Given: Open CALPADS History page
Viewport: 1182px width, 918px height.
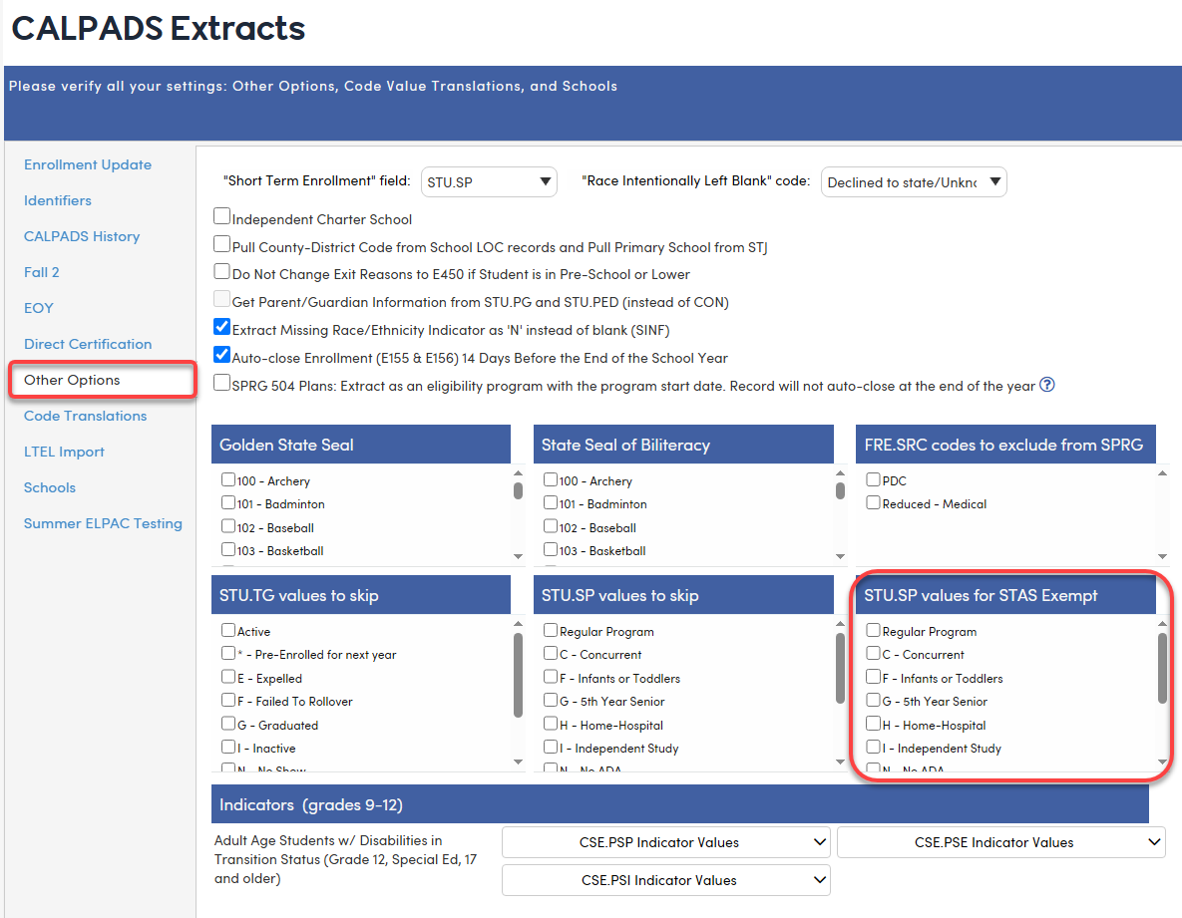Looking at the screenshot, I should [82, 236].
